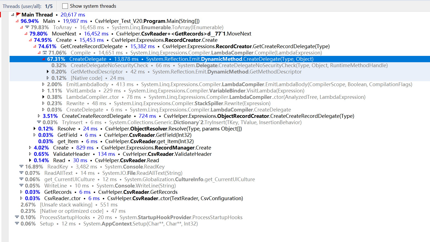The image size is (430, 242).
Task: Expand the 1.11% VisitLambda node
Action: [x=43, y=91]
